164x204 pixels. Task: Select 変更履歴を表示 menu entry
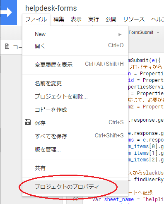pyautogui.click(x=75, y=65)
